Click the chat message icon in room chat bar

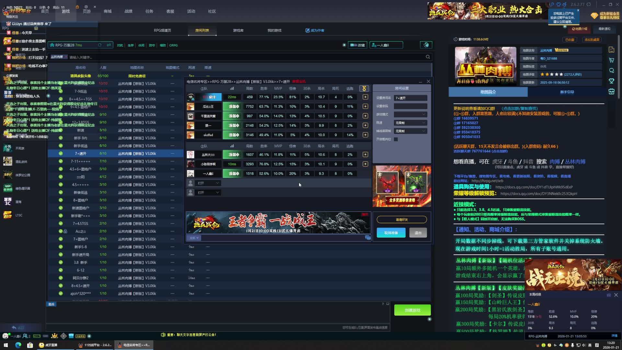coord(368,238)
